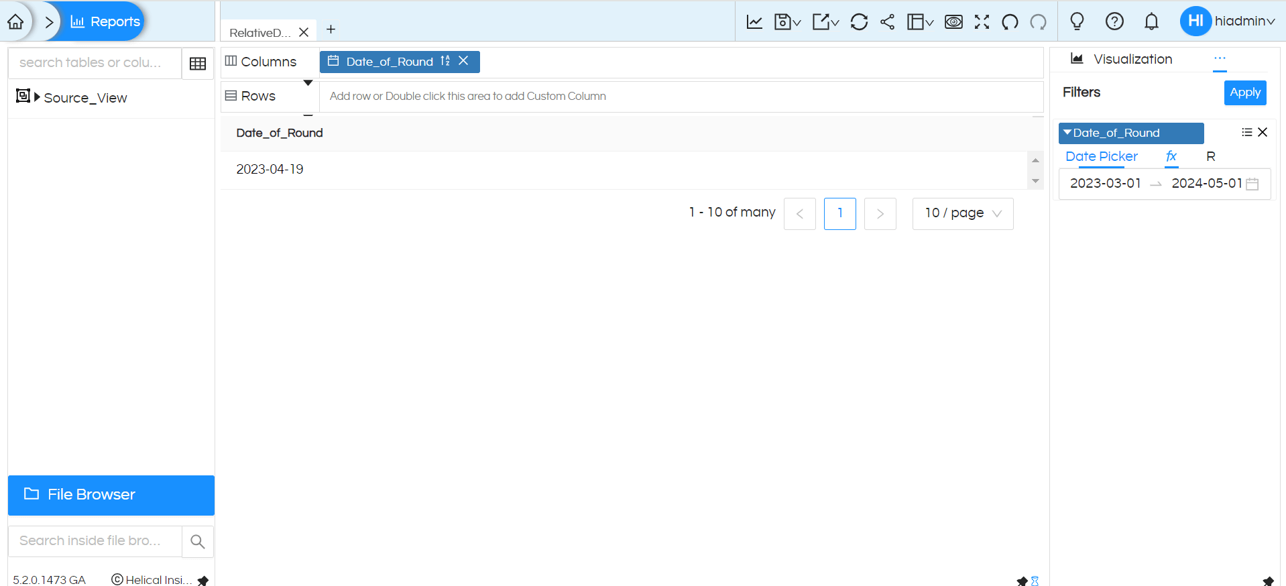Click the Rows label
The height and width of the screenshot is (586, 1286).
click(x=258, y=96)
